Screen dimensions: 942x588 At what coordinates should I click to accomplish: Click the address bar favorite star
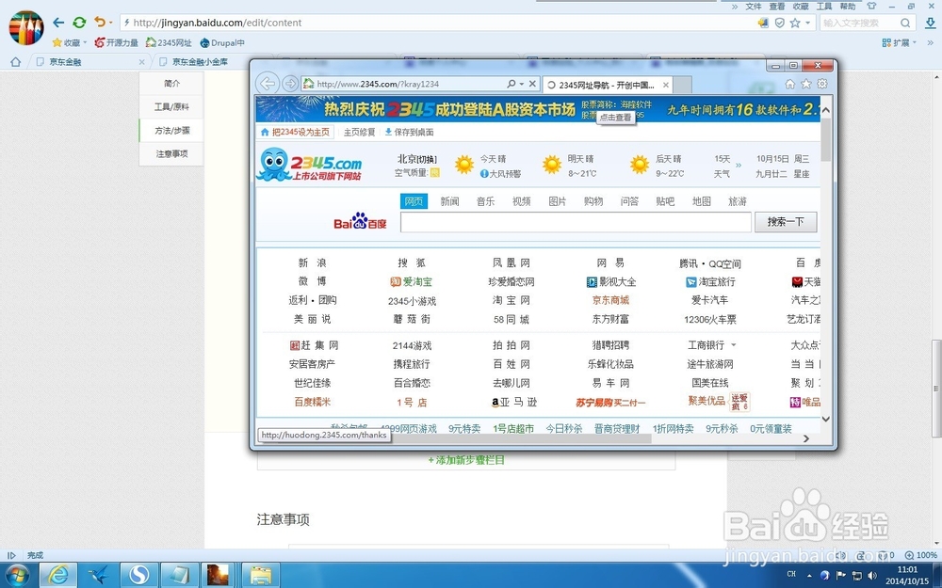(795, 23)
